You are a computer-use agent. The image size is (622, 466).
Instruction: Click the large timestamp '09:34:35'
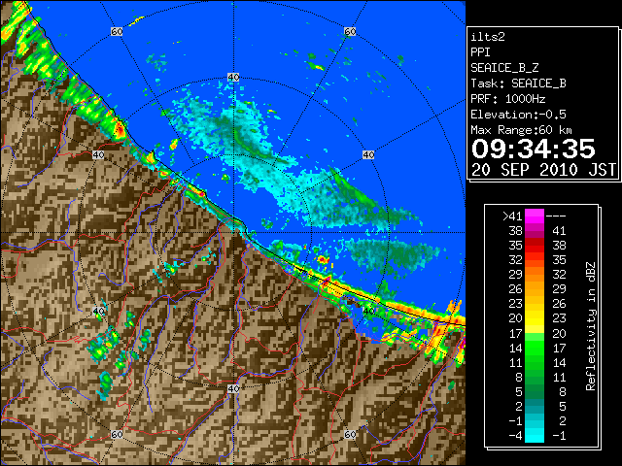click(x=534, y=149)
